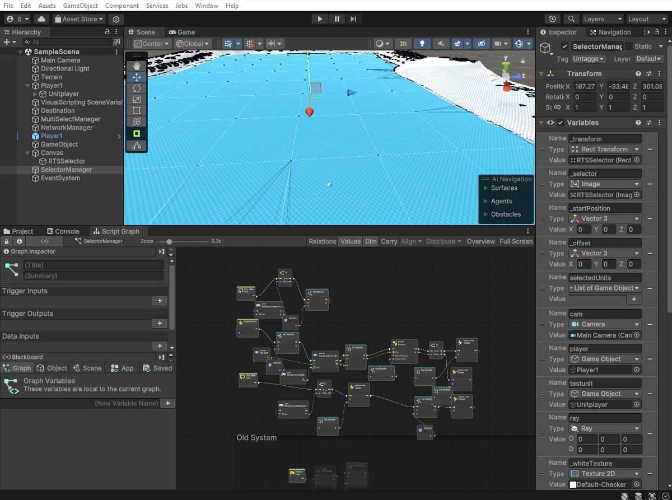Collapse the Player1 hierarchy item
The height and width of the screenshot is (500, 672).
(28, 86)
